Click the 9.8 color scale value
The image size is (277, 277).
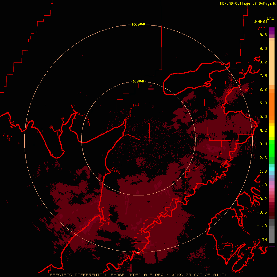point(263,34)
